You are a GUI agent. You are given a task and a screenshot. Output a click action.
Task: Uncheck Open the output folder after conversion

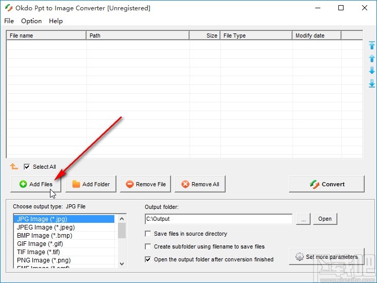(148, 259)
